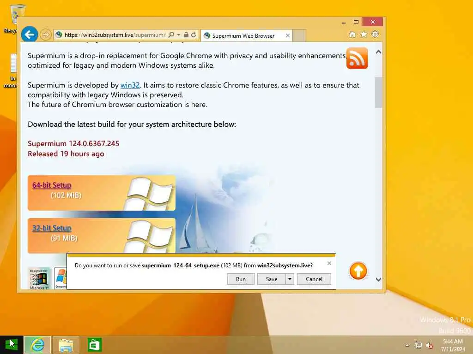
Task: Expand the Save options dropdown arrow
Action: point(290,279)
